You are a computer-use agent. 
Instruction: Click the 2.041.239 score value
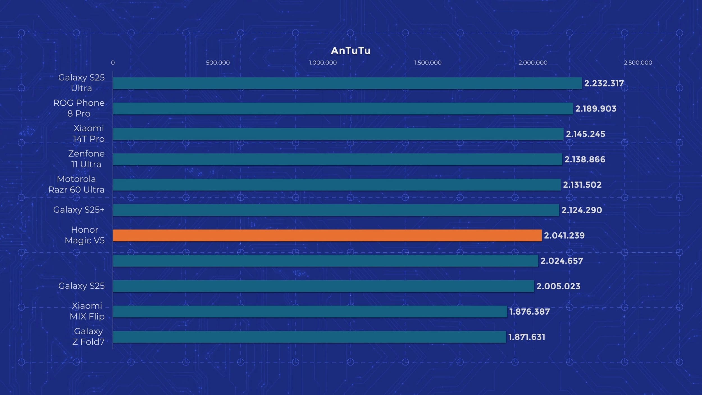[564, 235]
